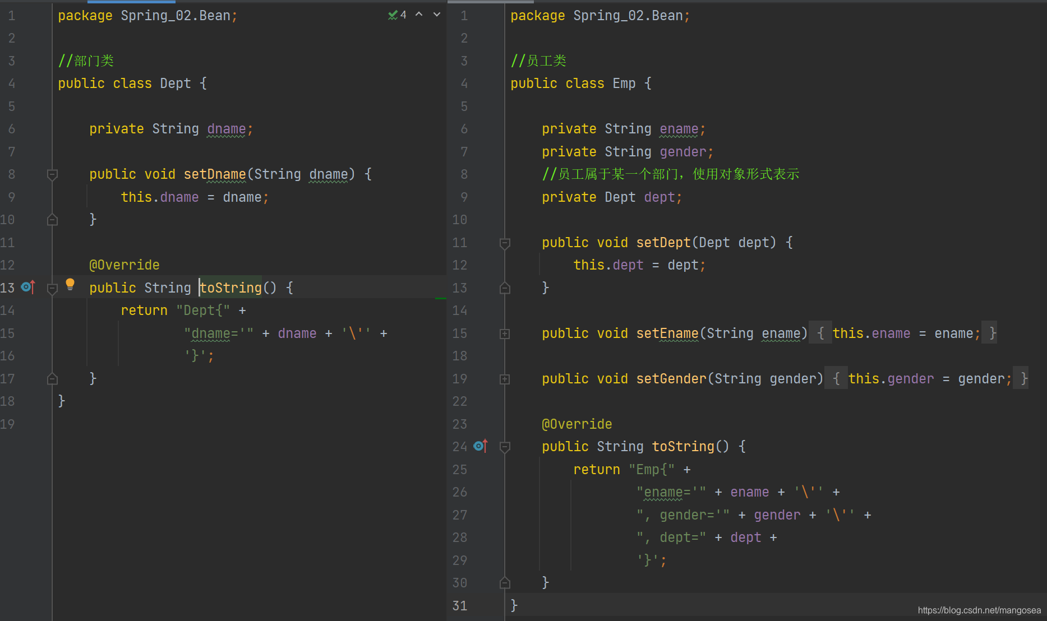This screenshot has height=621, width=1047.
Task: Click fold end marker of Emp toString method
Action: [x=505, y=583]
